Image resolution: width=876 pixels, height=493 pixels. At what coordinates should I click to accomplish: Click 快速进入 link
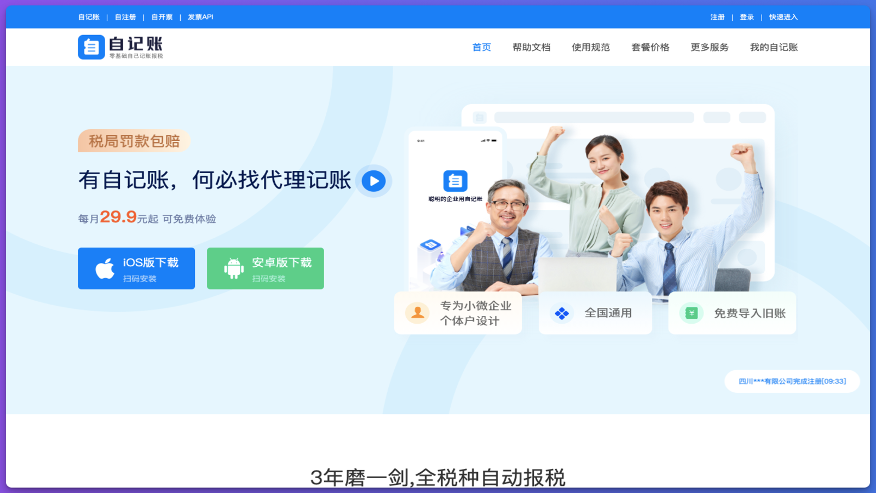pos(783,17)
